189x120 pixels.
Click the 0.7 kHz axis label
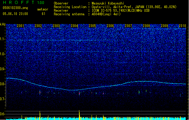pos(2,99)
